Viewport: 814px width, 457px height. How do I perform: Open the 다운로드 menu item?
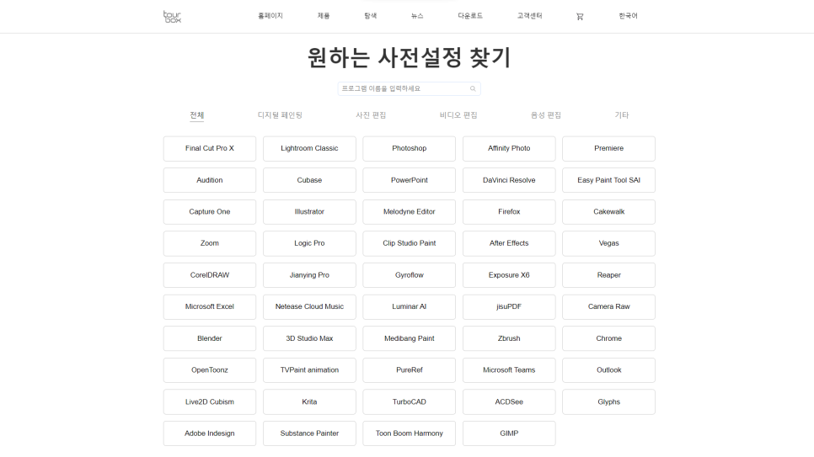[x=470, y=16]
